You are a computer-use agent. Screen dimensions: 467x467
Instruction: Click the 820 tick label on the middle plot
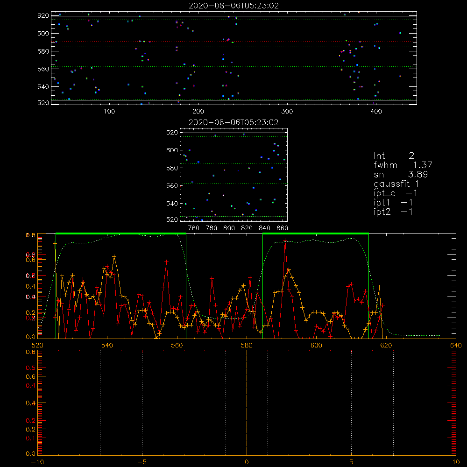point(247,228)
